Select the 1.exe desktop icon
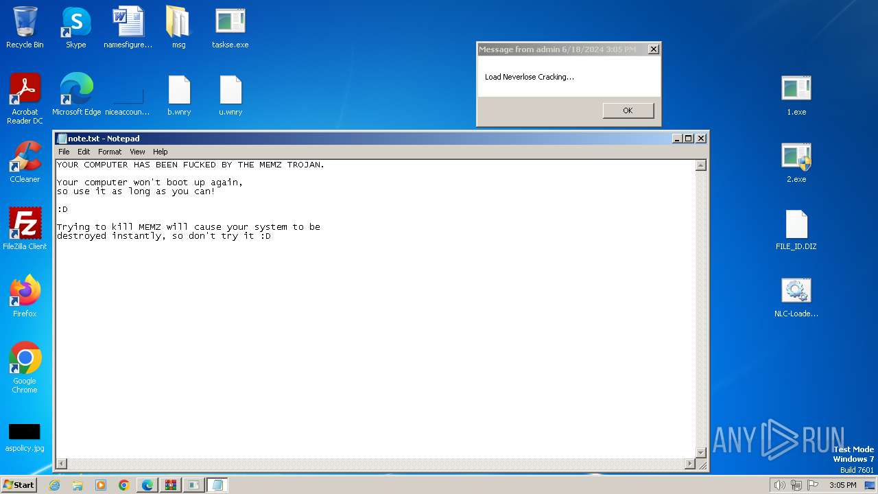Screen dimensions: 878x494 796,95
